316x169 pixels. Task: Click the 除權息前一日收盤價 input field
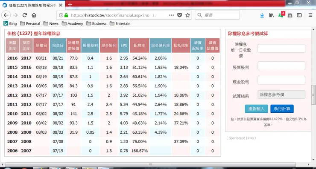[281, 49]
